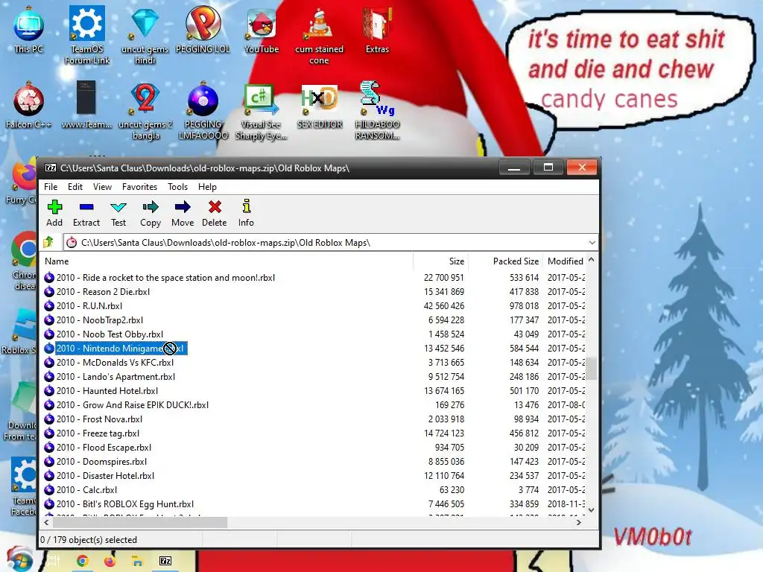Click the vertical scrollbar up arrow
Viewport: 763px width, 572px height.
(591, 260)
